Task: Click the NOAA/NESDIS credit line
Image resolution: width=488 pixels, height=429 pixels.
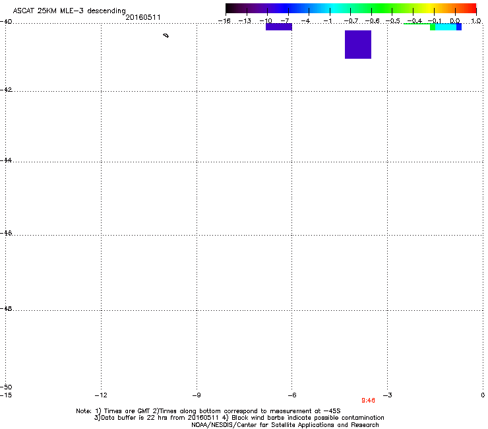Action: [285, 425]
